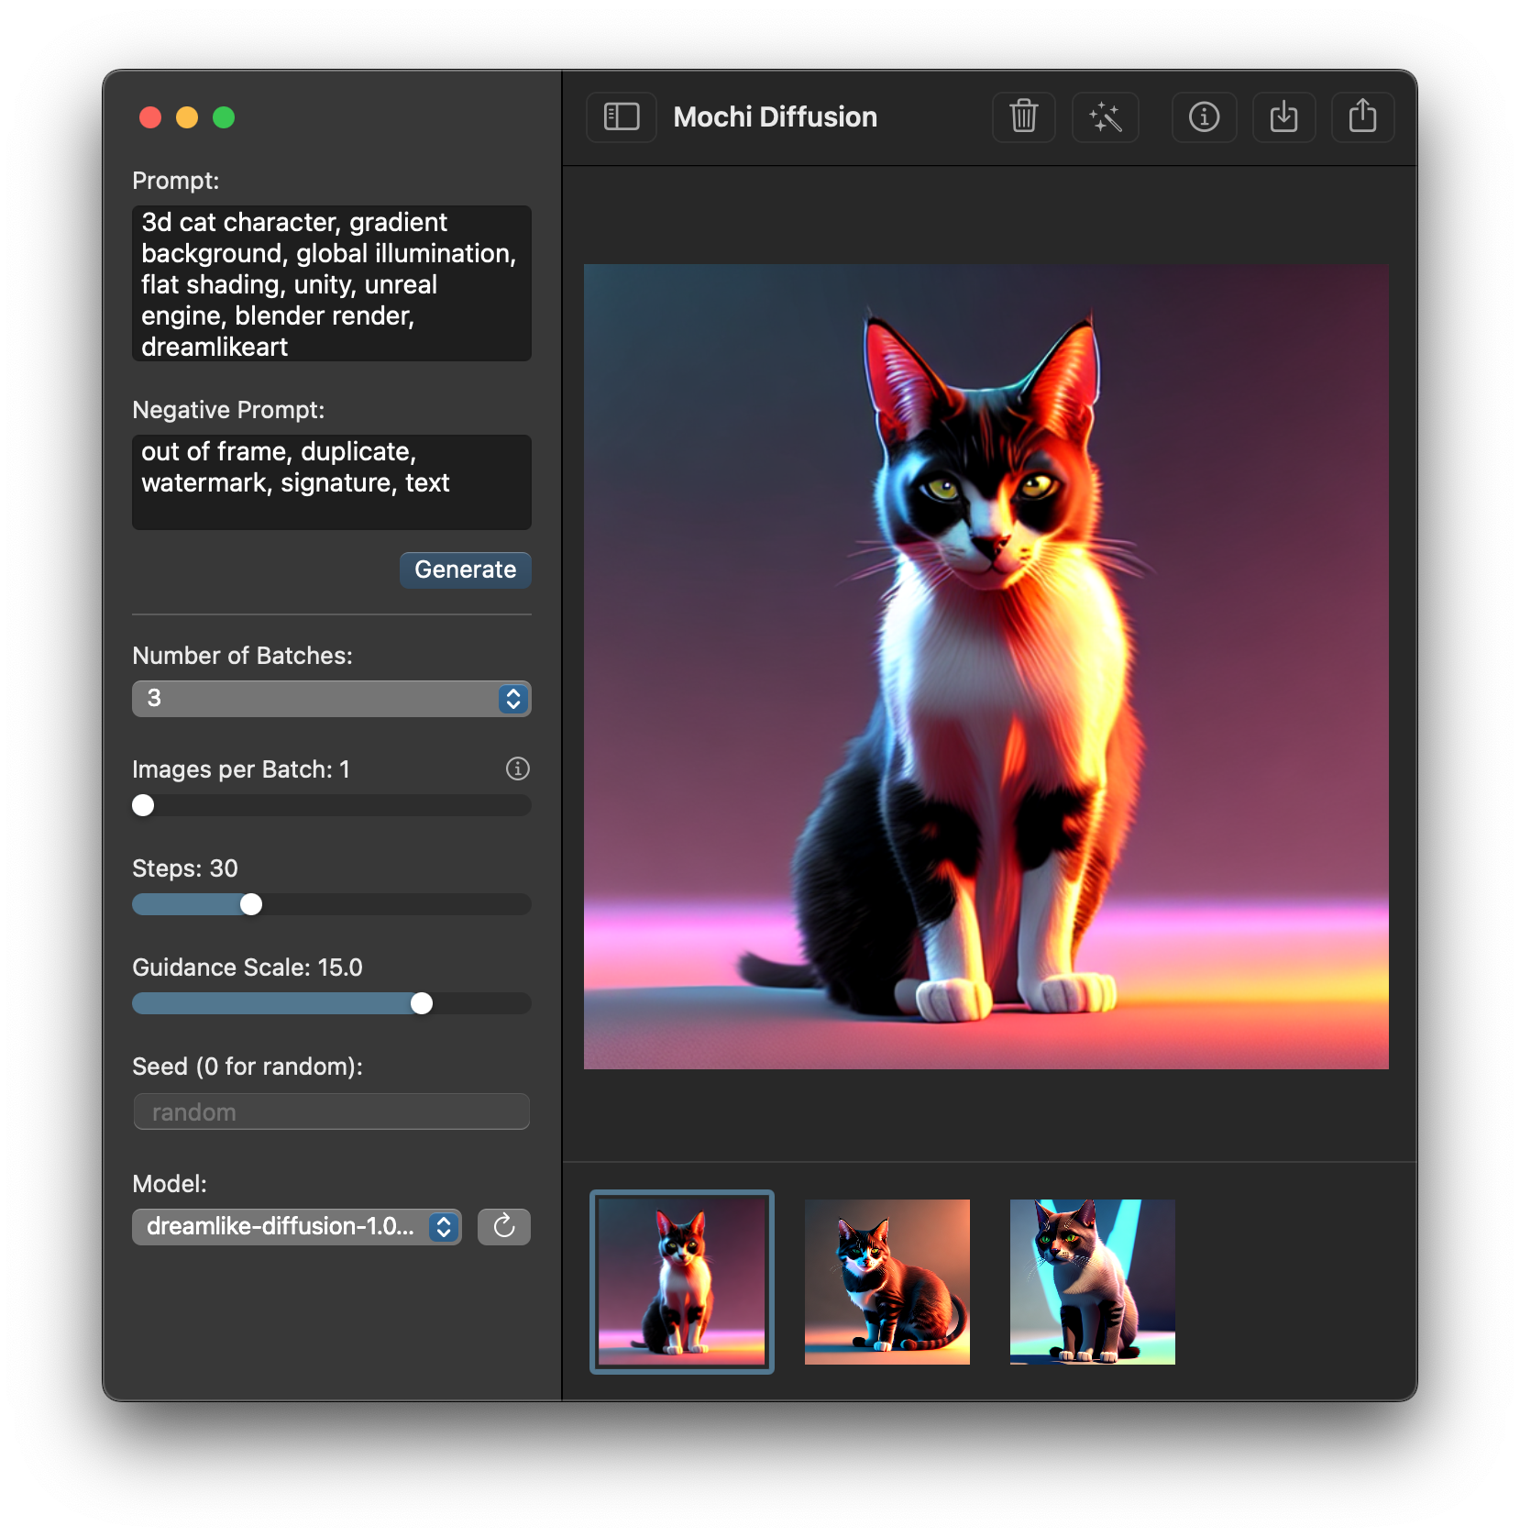Viewport: 1520px width, 1537px height.
Task: Open the share menu icon in toolbar
Action: pyautogui.click(x=1362, y=117)
